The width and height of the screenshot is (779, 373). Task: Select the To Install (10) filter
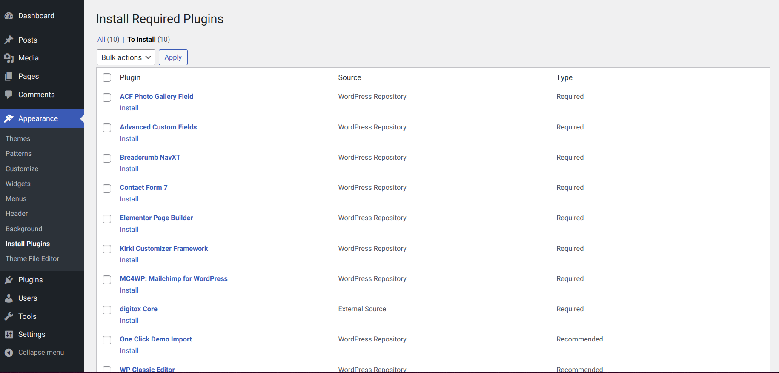149,39
